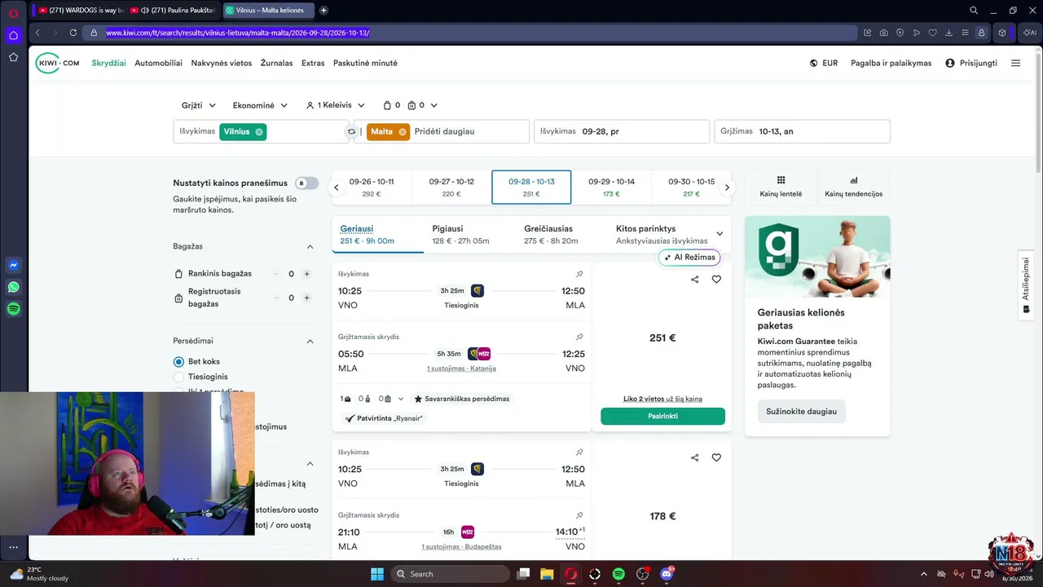1043x587 pixels.
Task: Expand baggage details of 251 € result
Action: (x=400, y=399)
